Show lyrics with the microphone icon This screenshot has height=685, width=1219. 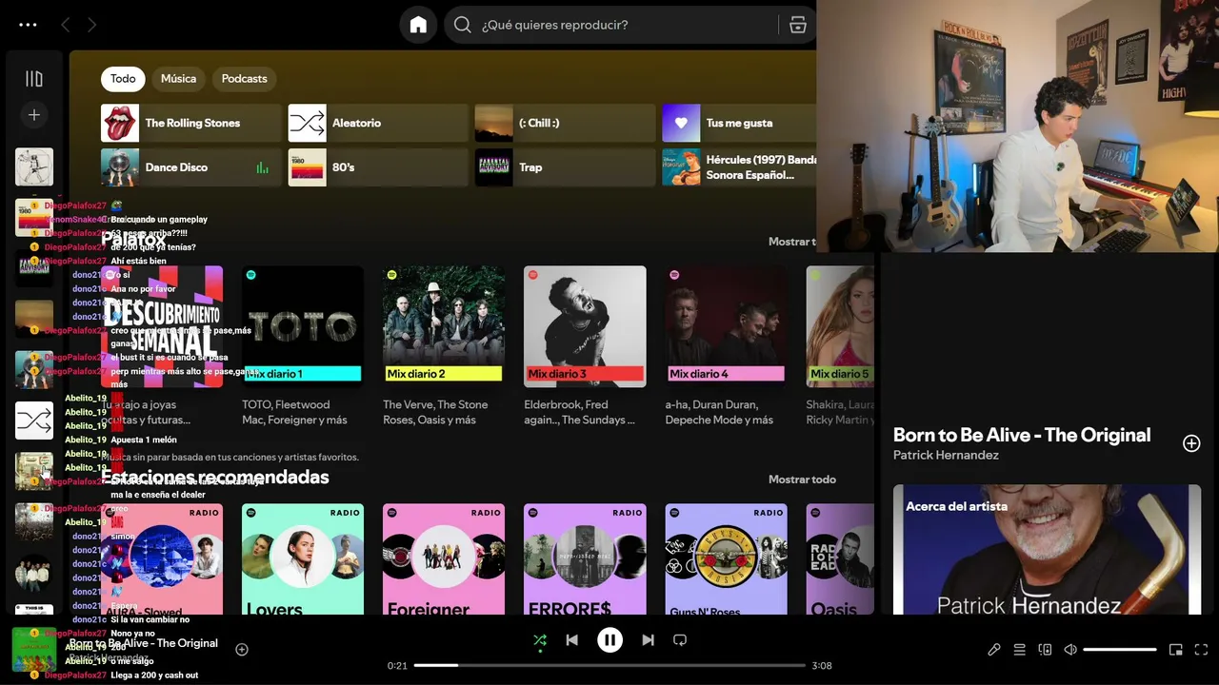tap(994, 650)
